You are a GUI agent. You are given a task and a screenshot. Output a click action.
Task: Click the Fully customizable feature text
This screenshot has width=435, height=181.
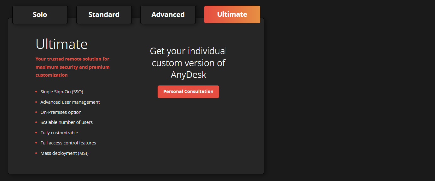59,133
